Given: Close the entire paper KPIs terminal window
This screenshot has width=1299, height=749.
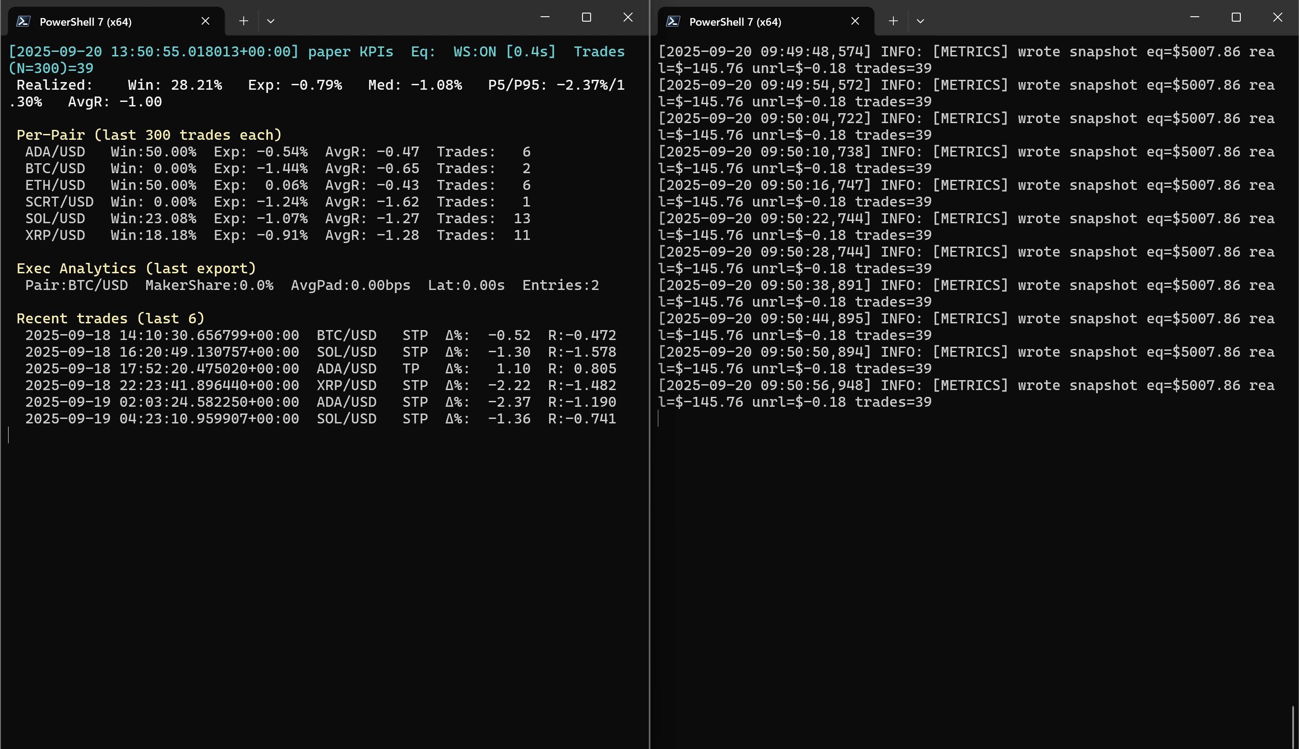Looking at the screenshot, I should coord(628,18).
